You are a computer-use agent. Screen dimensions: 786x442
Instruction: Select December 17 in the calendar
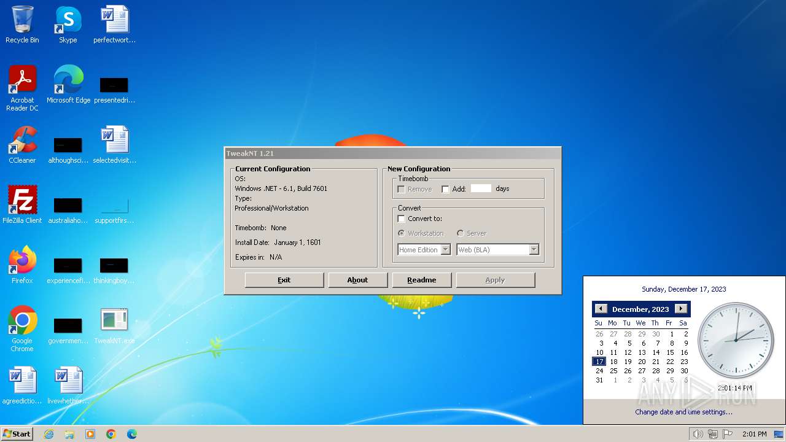[x=599, y=362]
